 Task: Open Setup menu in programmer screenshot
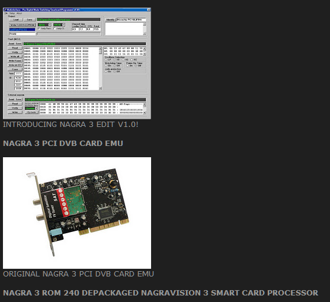pyautogui.click(x=12, y=13)
